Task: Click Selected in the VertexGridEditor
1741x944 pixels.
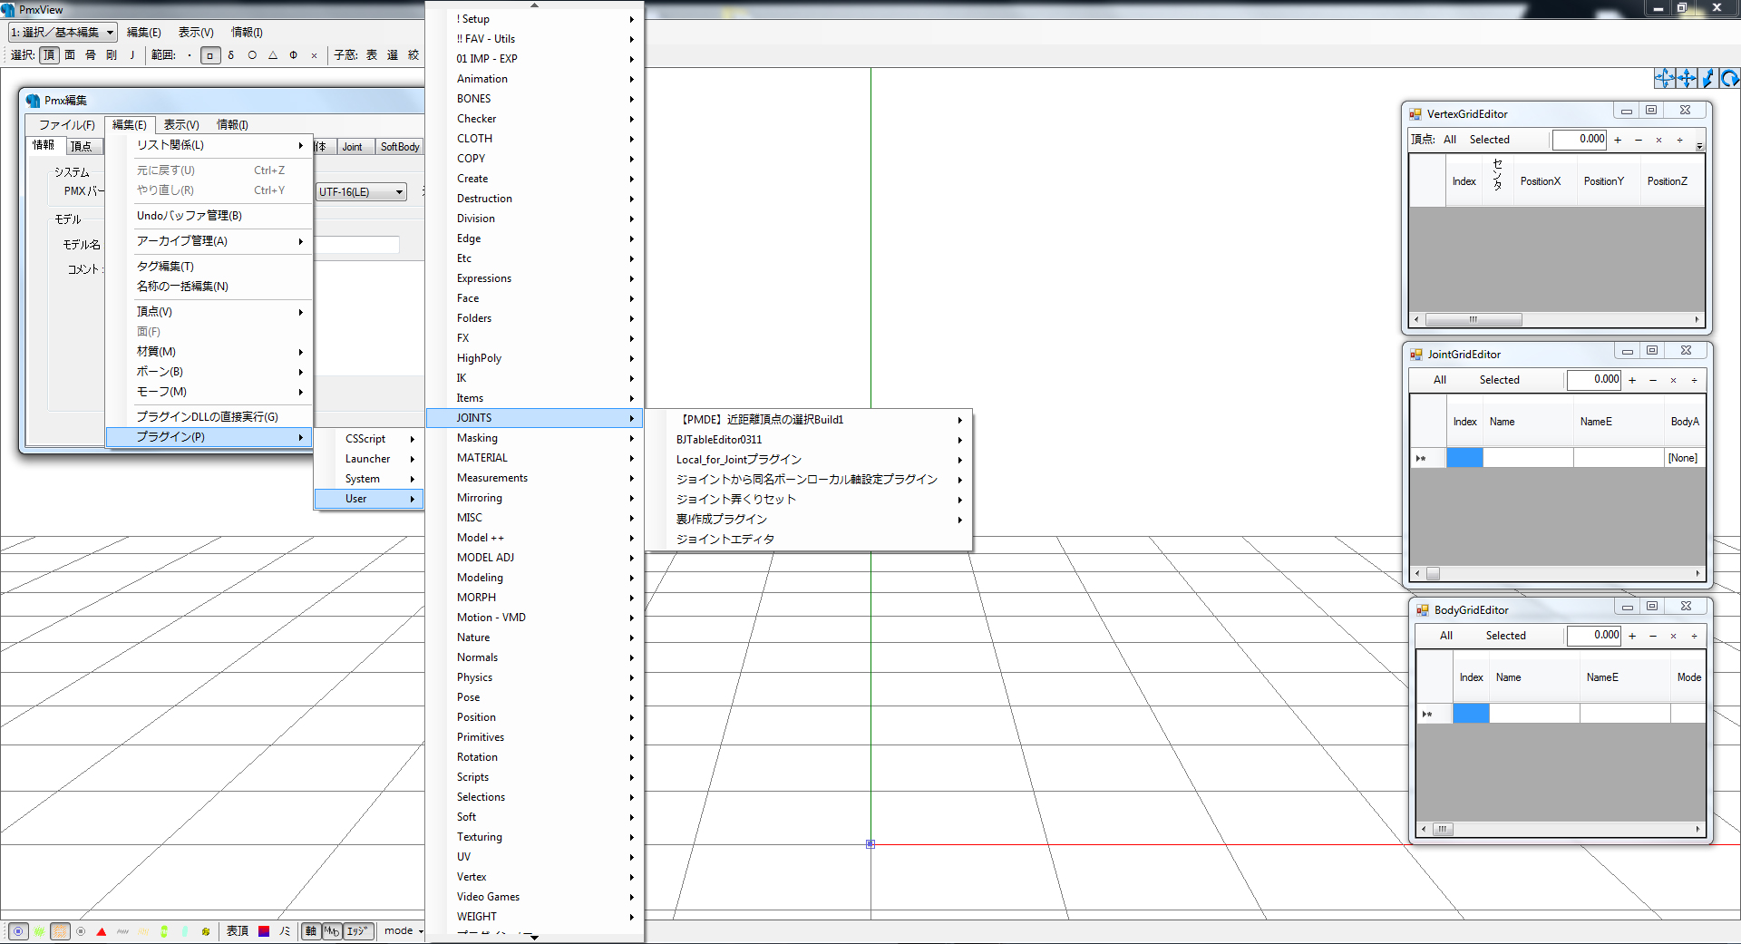Action: (x=1491, y=139)
